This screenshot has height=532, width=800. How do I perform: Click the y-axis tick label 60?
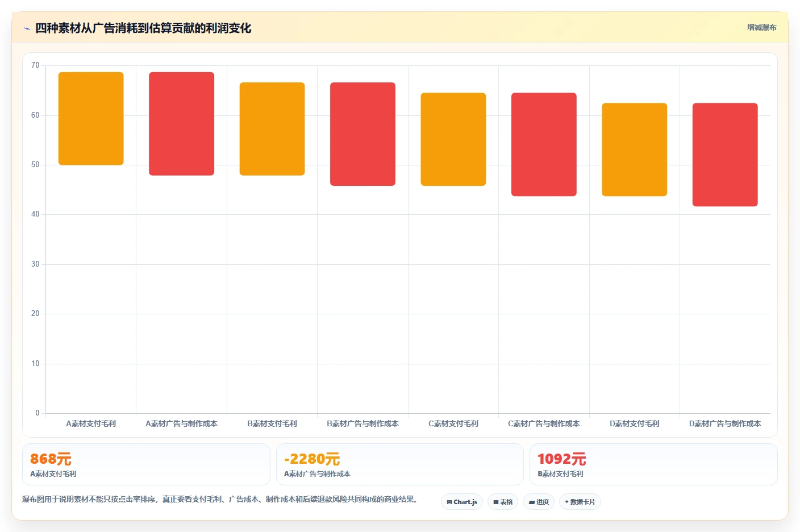[x=35, y=115]
